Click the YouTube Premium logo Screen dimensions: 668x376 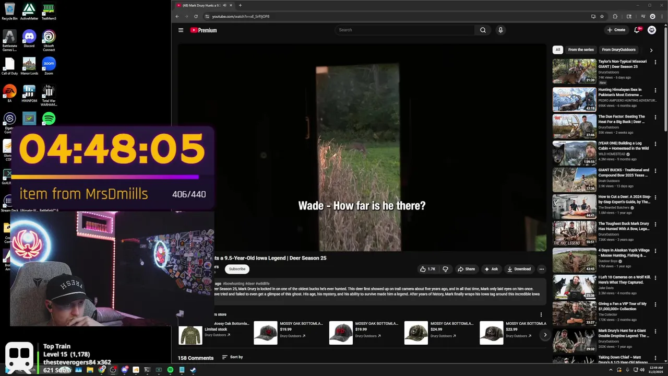[204, 30]
